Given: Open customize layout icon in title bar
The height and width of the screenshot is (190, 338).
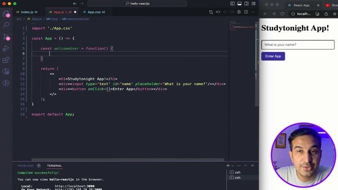Looking at the screenshot, I should click(253, 4).
